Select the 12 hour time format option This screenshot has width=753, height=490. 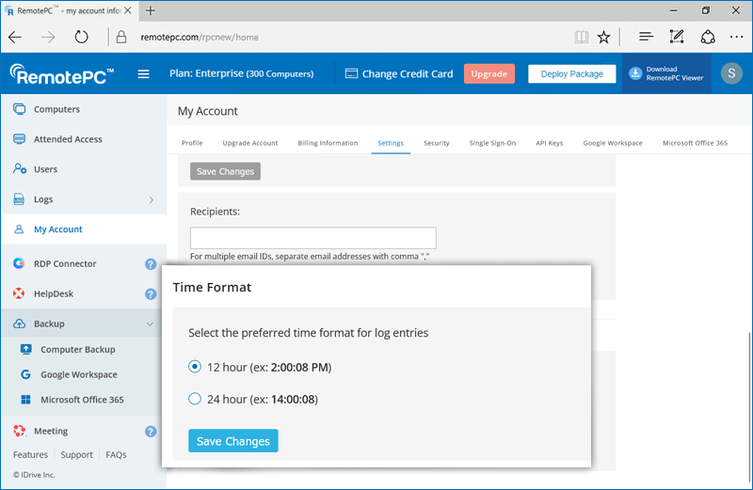195,367
